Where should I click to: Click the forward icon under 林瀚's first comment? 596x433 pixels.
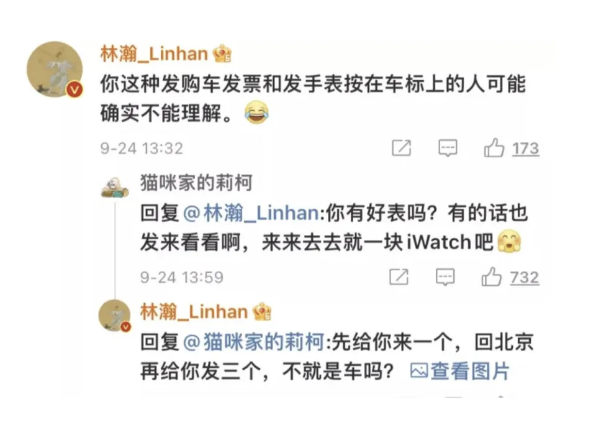[x=400, y=148]
